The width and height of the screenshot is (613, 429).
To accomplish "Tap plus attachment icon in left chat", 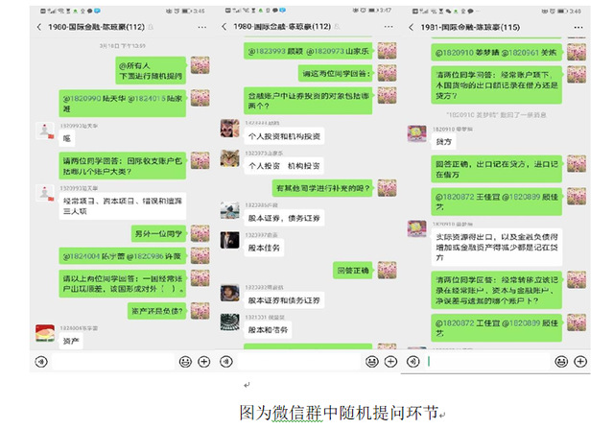I will coord(203,362).
